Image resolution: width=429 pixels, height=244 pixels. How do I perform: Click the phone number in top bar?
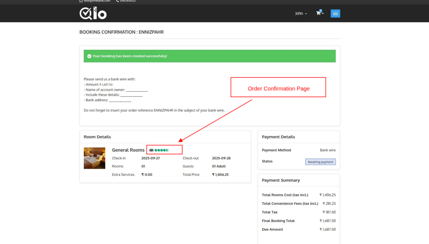point(127,1)
